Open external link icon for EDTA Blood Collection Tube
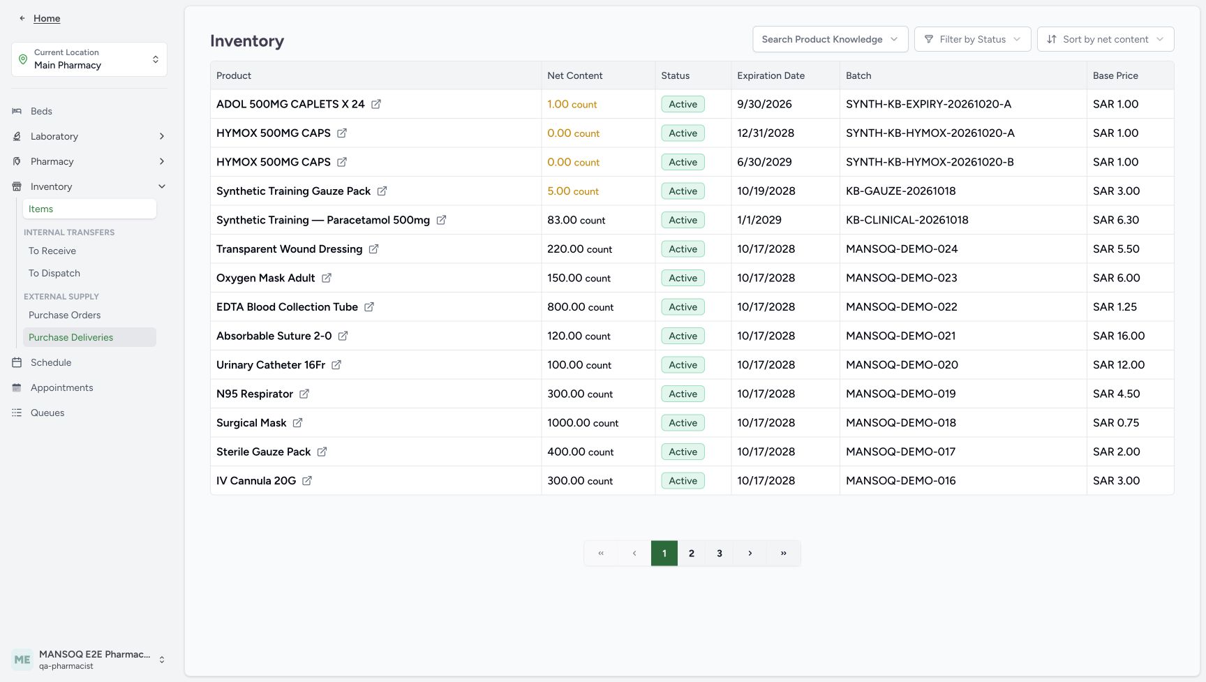This screenshot has height=682, width=1206. [x=369, y=307]
